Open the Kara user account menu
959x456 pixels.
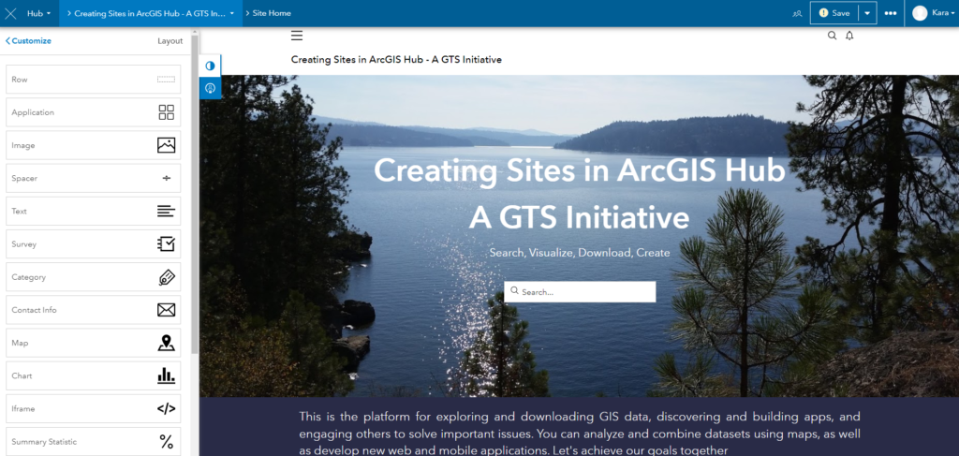(x=933, y=13)
